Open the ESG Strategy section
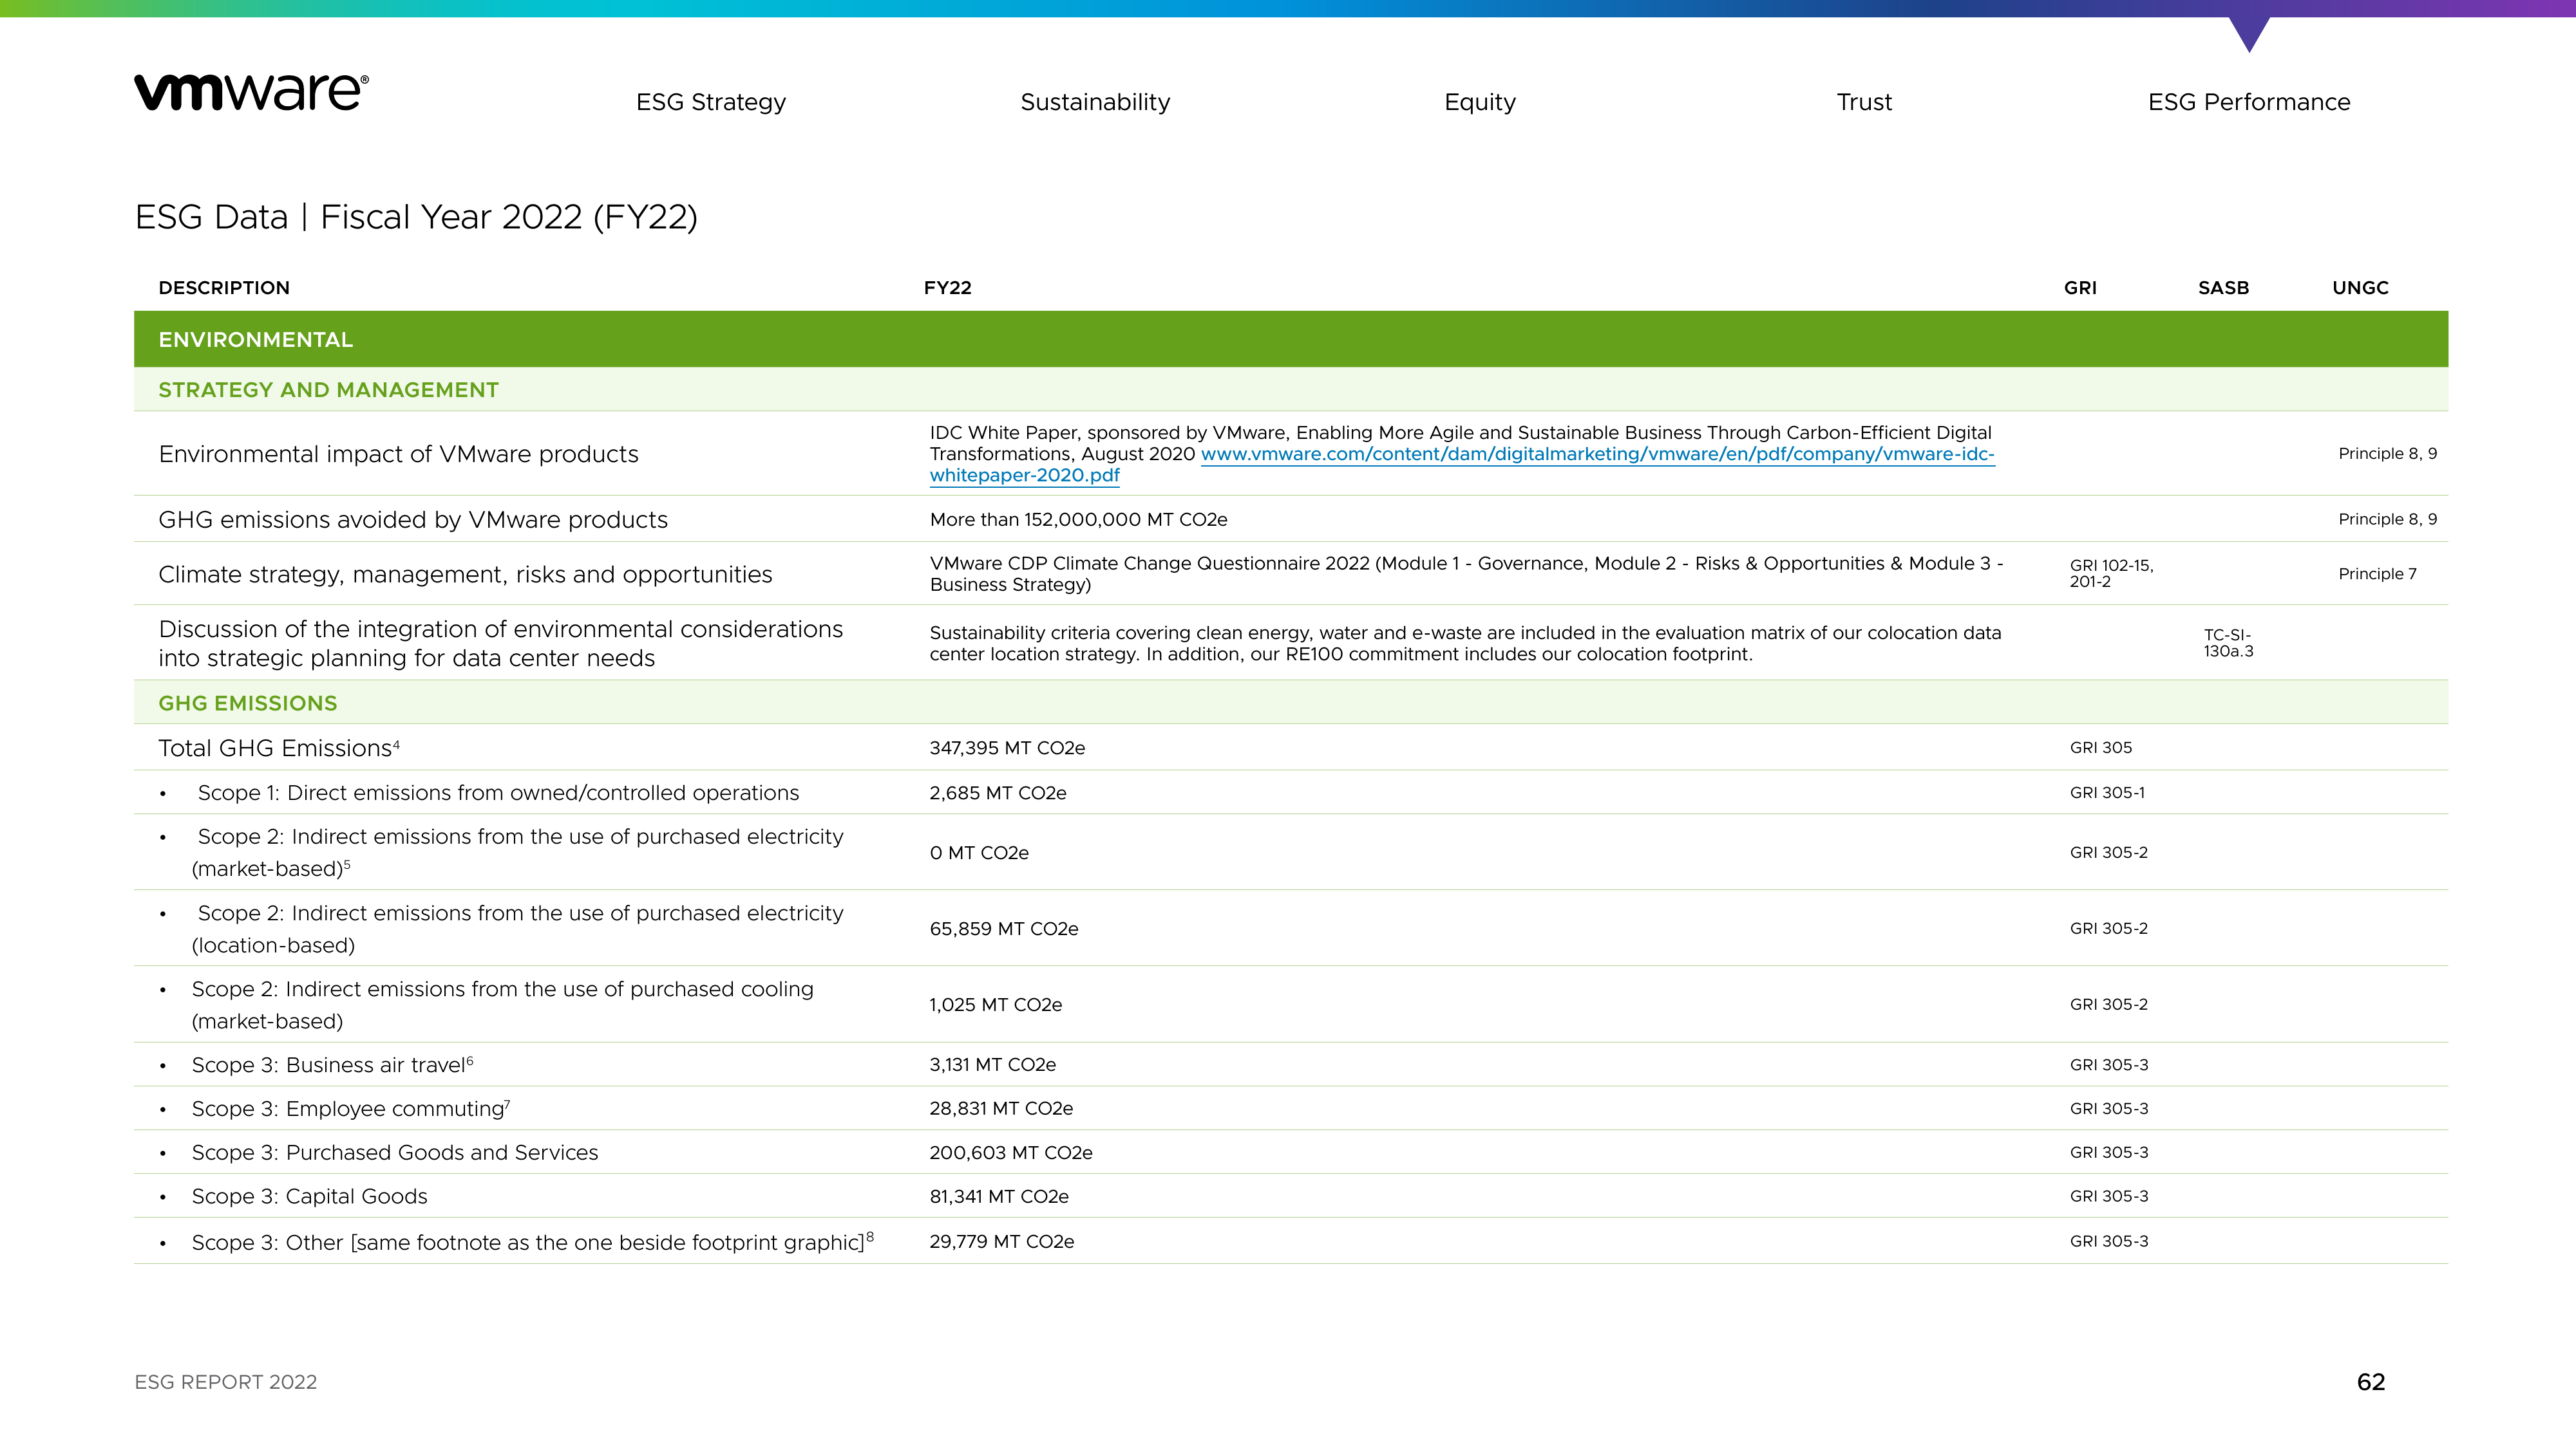 click(x=711, y=102)
